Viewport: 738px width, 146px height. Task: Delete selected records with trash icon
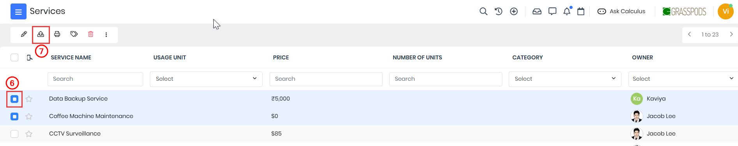pos(91,34)
